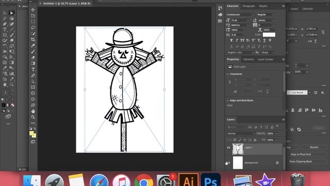Select the Horizontal Type tool in Photoshop
Viewport: 330px width, 186px height.
[x=33, y=69]
